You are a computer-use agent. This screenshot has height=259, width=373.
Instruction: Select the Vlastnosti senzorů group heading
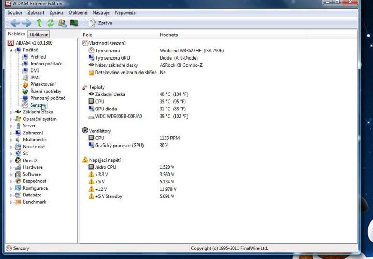(x=107, y=44)
